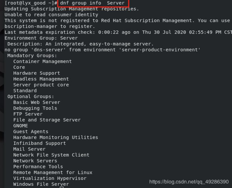Click the 'Headless Management' entry
The width and height of the screenshot is (232, 188).
pyautogui.click(x=41, y=79)
